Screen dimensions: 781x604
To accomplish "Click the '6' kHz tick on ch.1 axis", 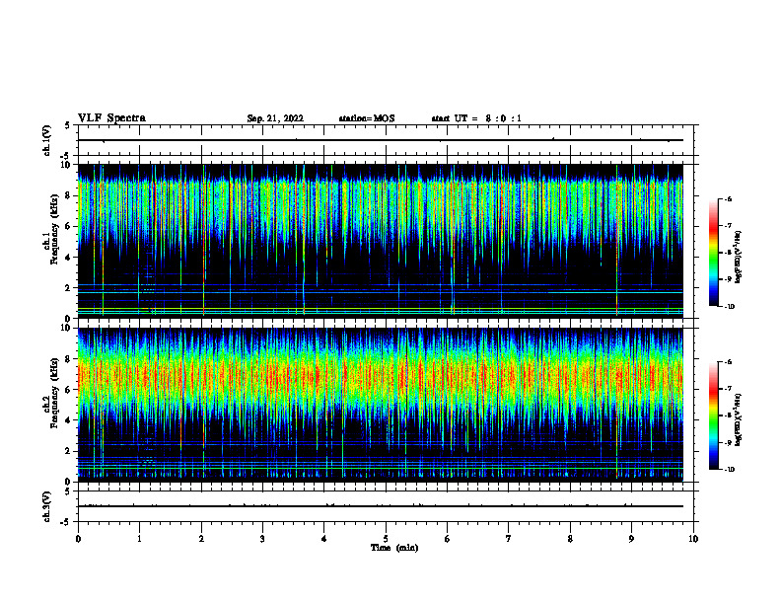I will pos(69,226).
